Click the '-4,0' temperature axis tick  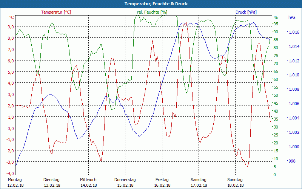9,173
